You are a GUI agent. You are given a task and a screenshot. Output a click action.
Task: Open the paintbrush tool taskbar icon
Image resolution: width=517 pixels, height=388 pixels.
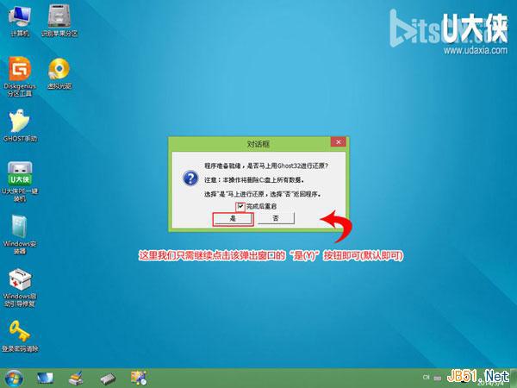[76, 379]
